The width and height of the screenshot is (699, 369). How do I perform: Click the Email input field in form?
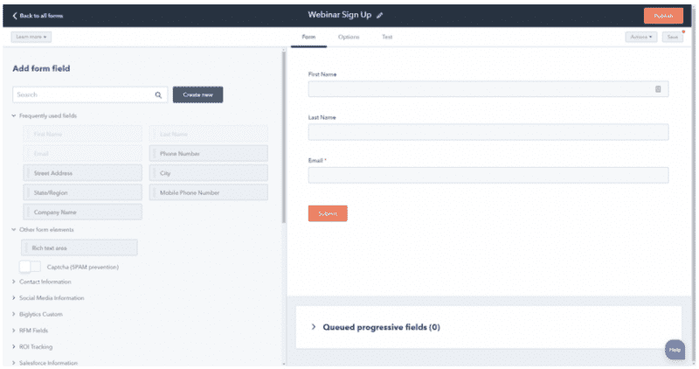click(x=488, y=175)
